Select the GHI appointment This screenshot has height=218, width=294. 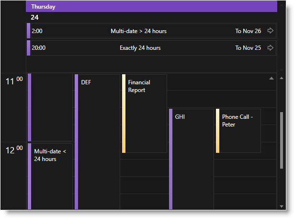(x=191, y=158)
